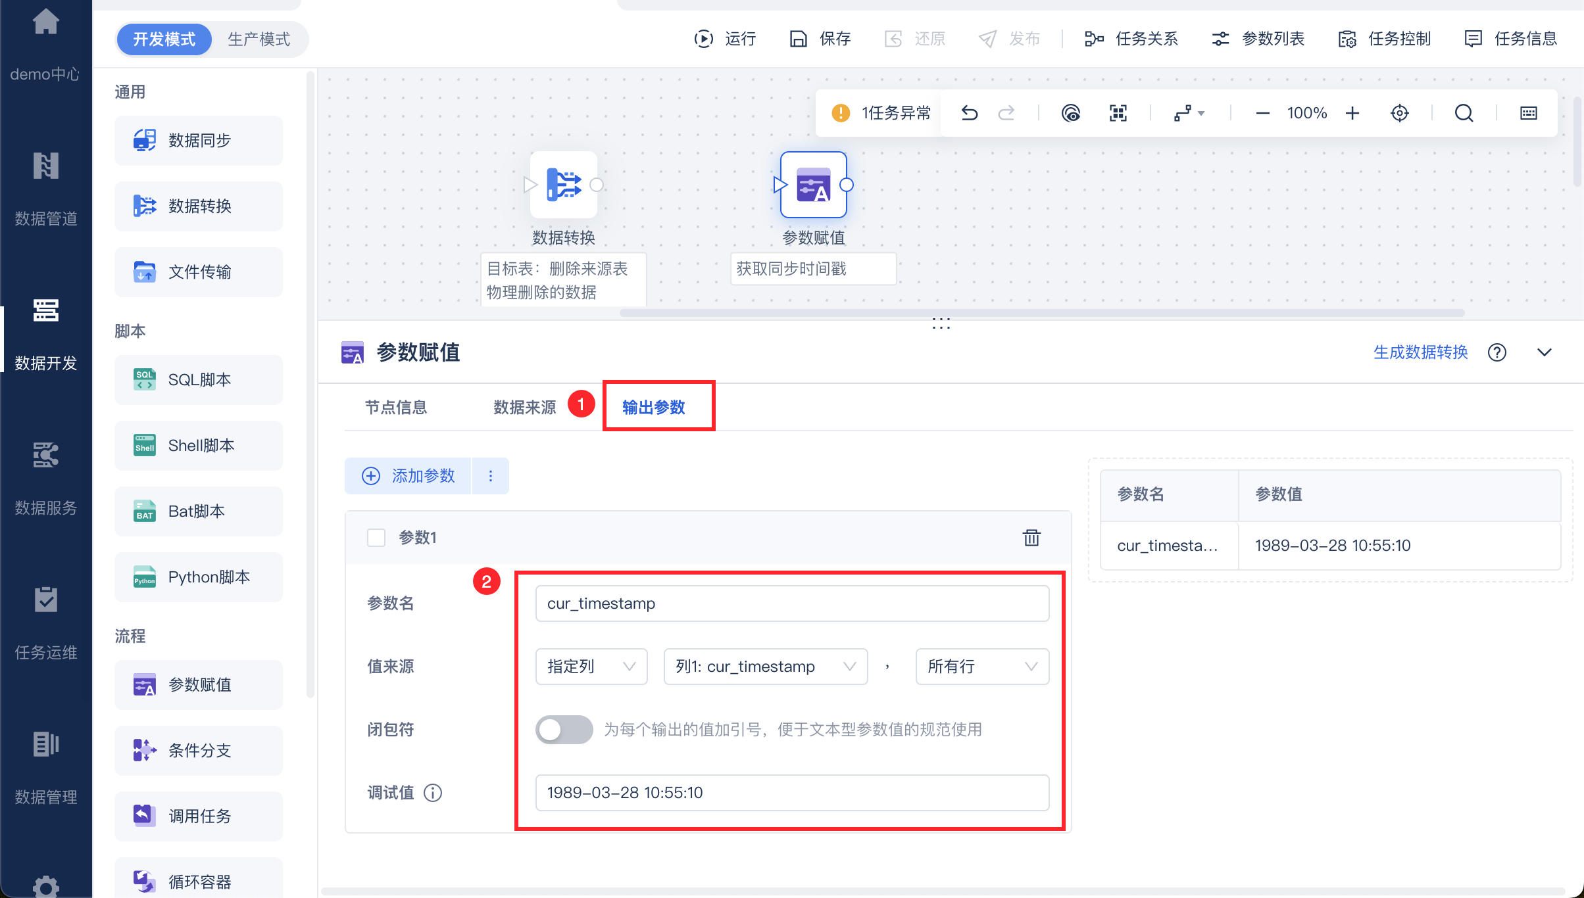1584x898 pixels.
Task: Select the 参数赋值 node on canvas
Action: click(813, 185)
